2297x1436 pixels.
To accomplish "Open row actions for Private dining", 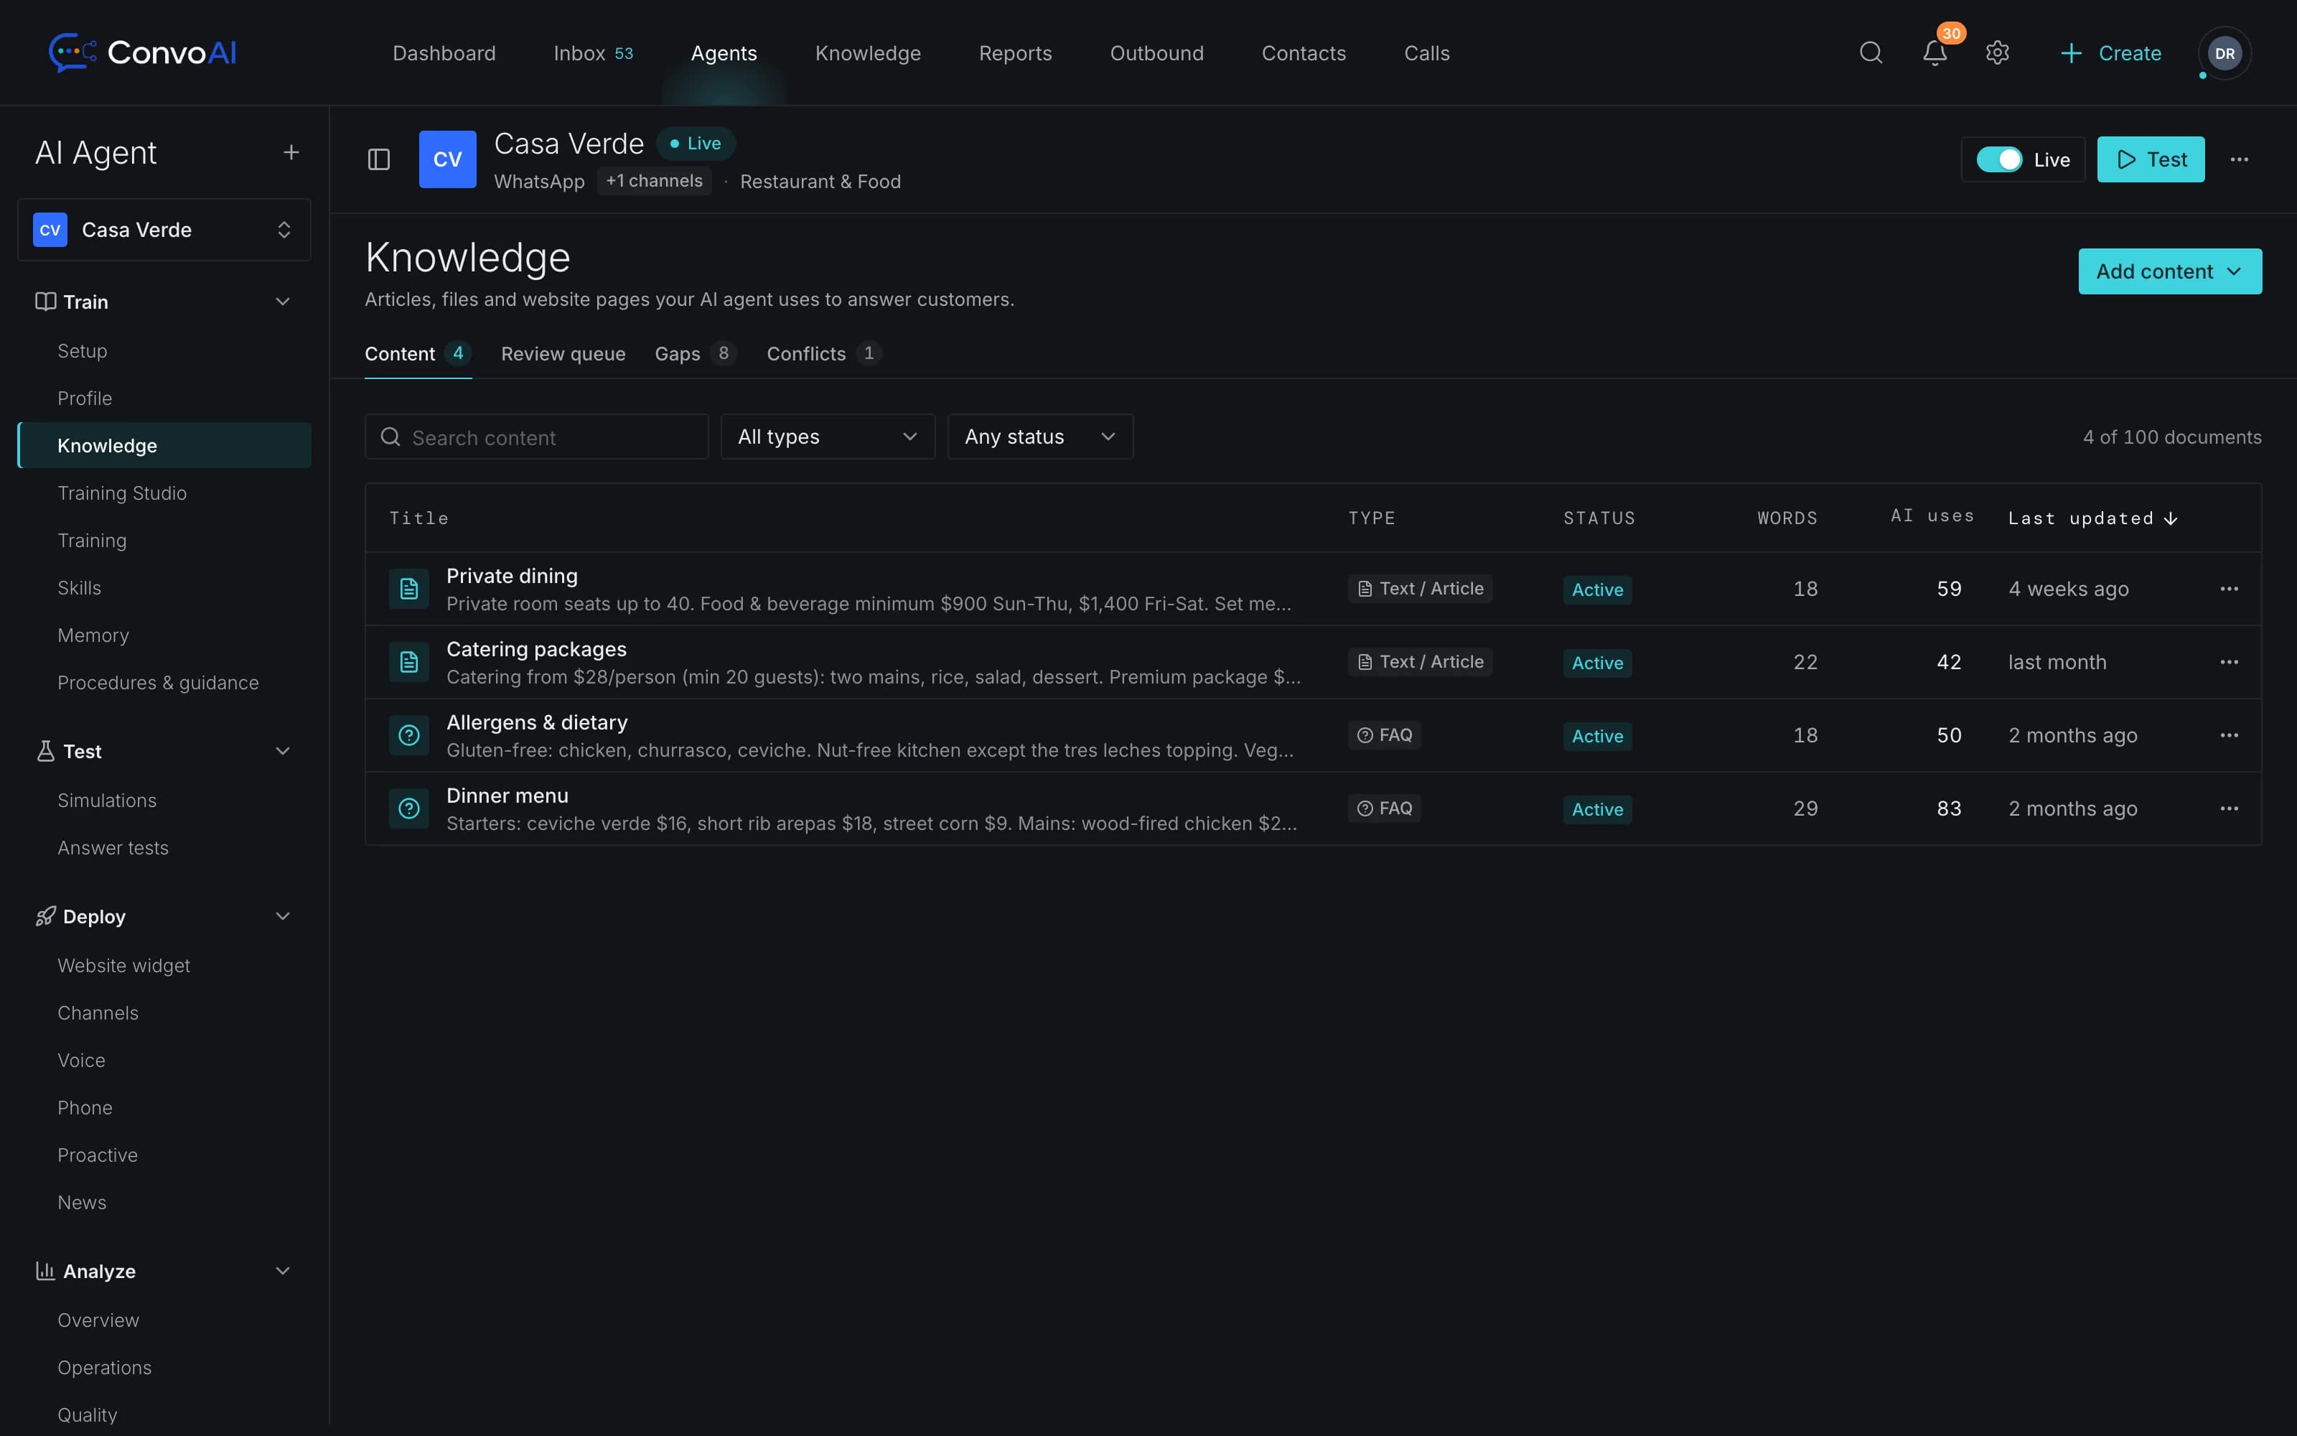I will click(2230, 589).
